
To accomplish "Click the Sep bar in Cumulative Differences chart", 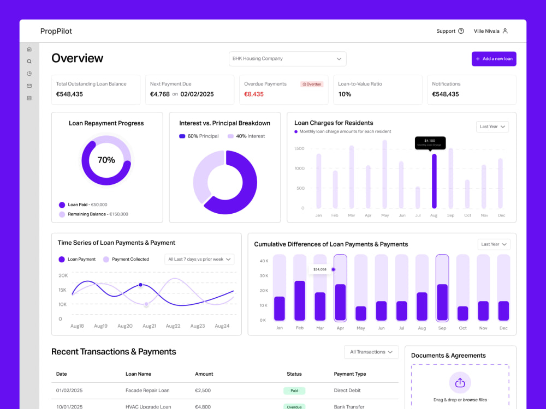I will 442,288.
